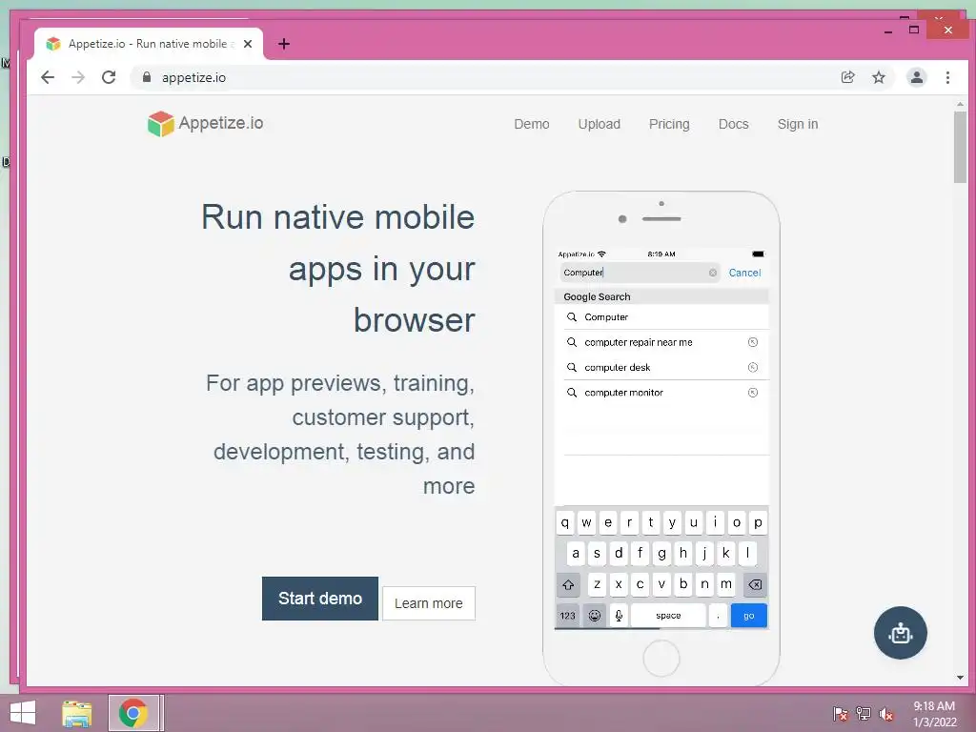Open the chatbot robot button
976x732 pixels.
[900, 633]
